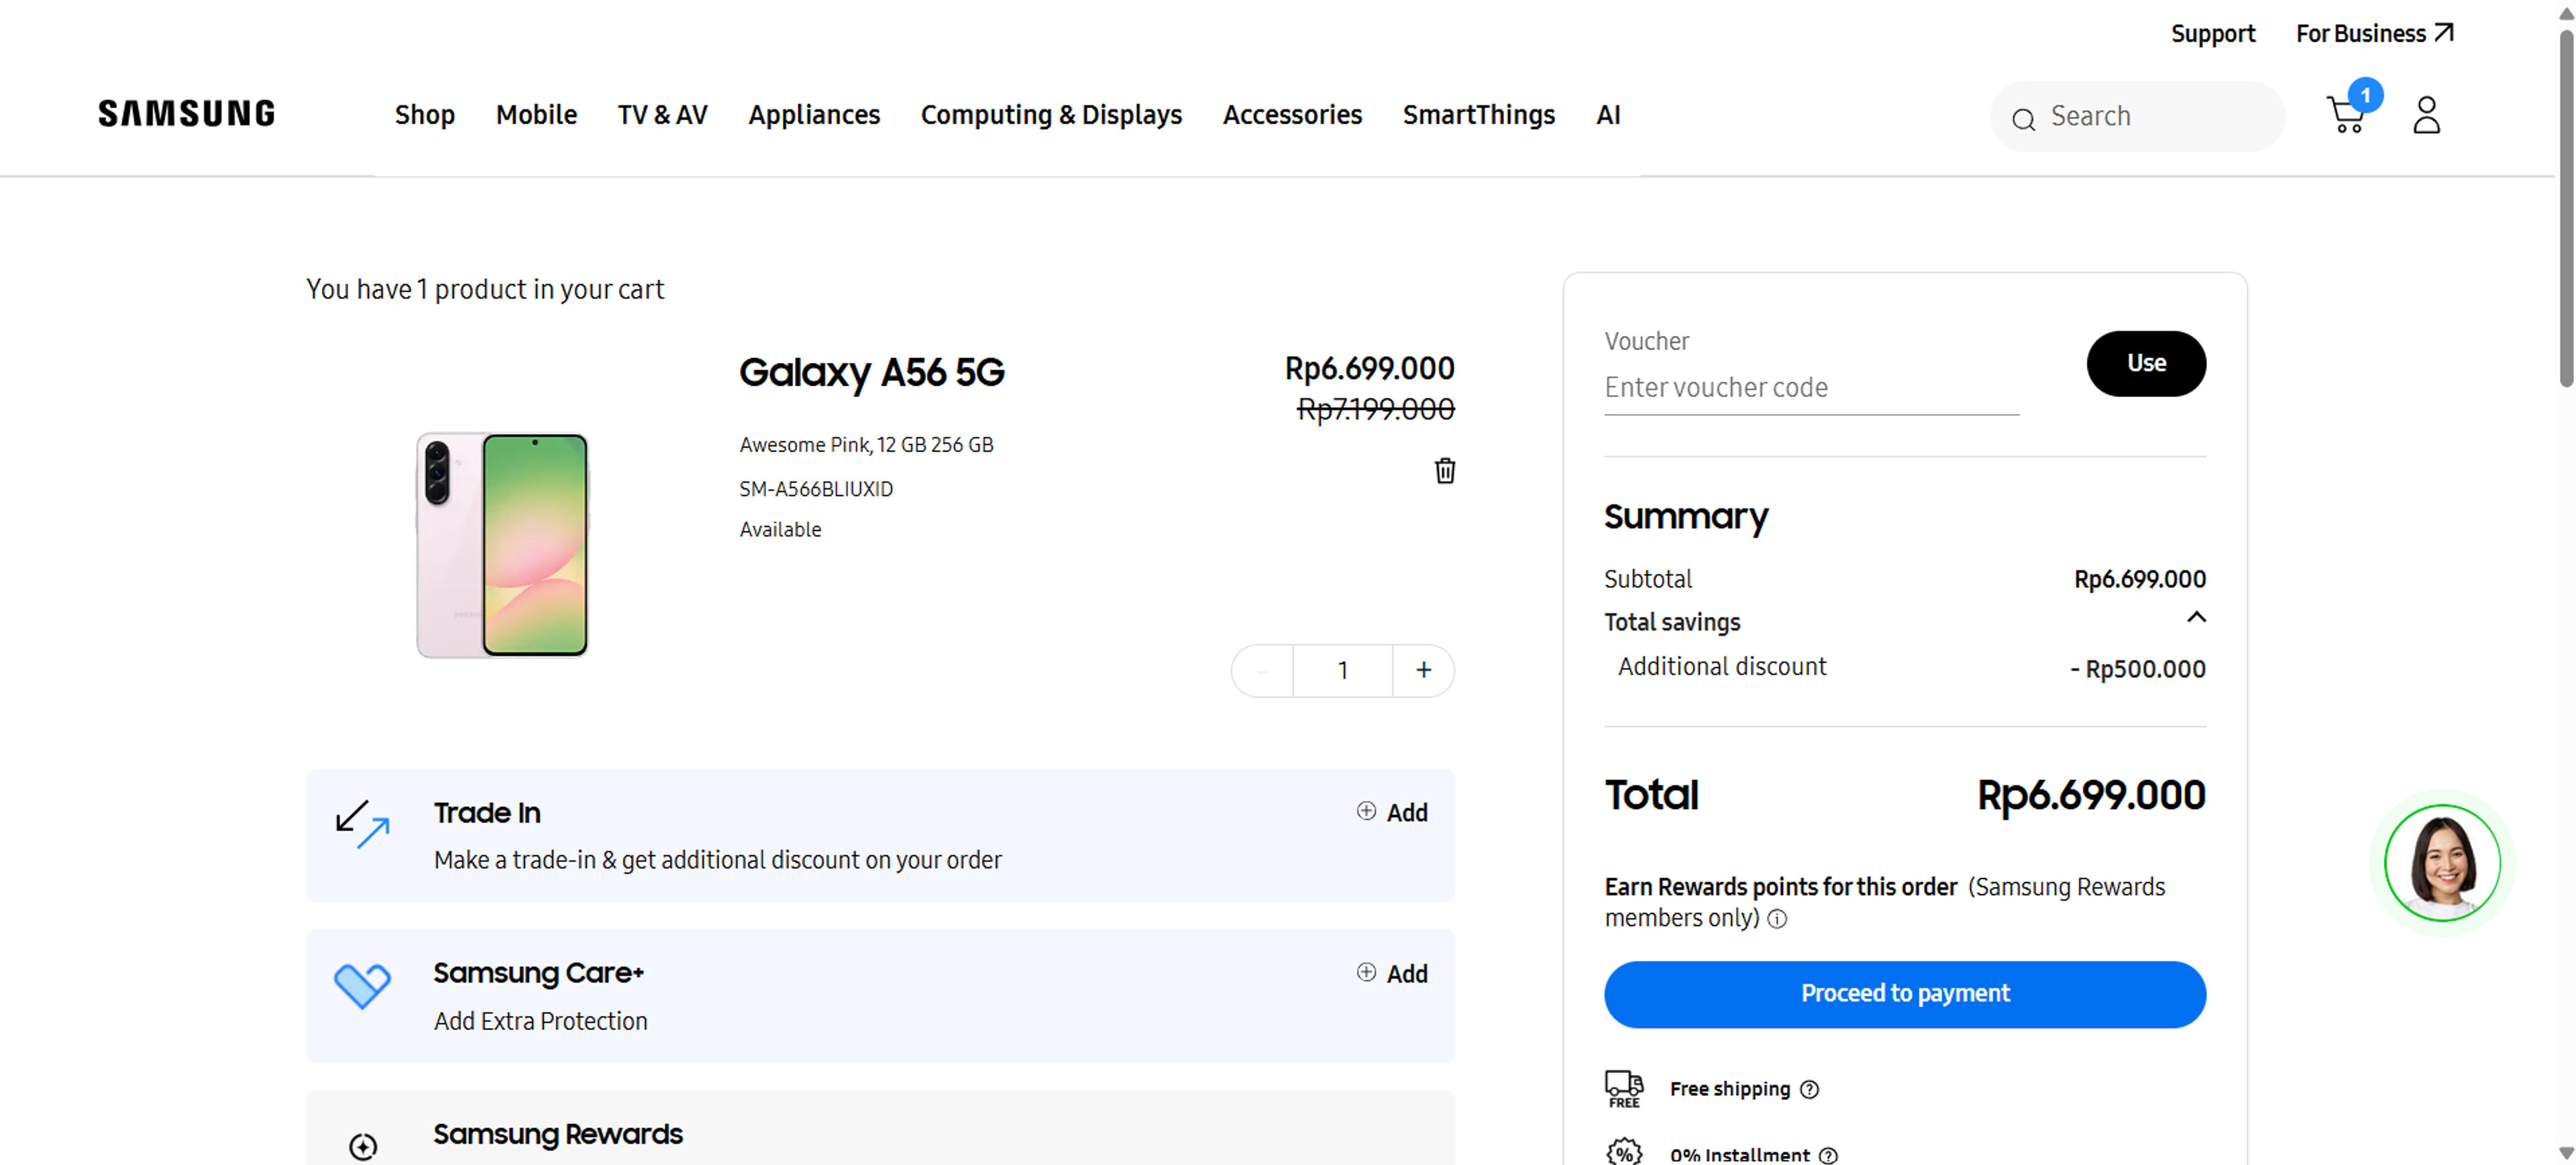Click the Available status text
The image size is (2576, 1165).
[780, 530]
